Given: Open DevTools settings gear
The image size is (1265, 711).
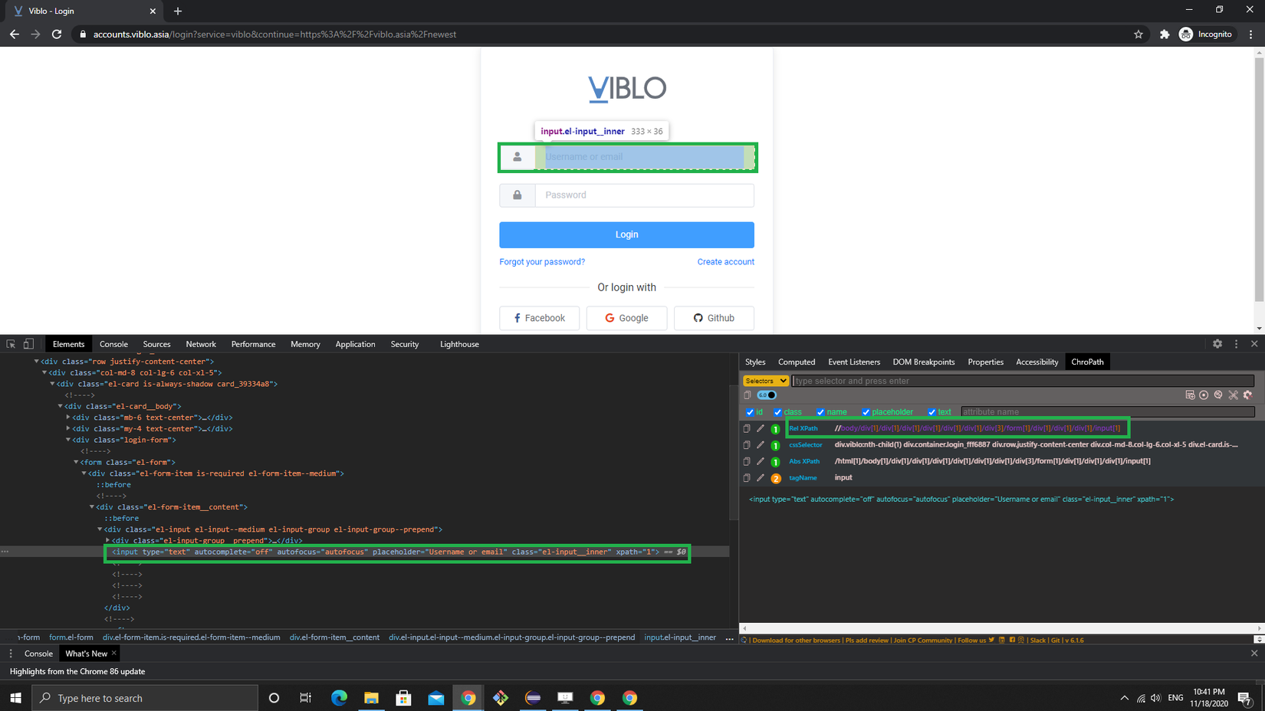Looking at the screenshot, I should point(1217,344).
